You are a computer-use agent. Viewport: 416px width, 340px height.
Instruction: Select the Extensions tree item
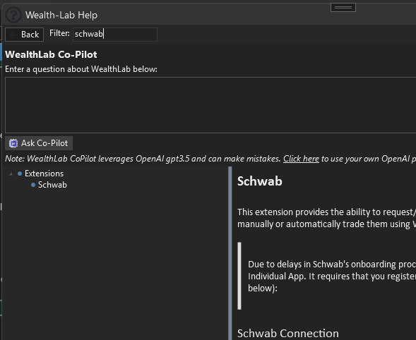pyautogui.click(x=44, y=174)
